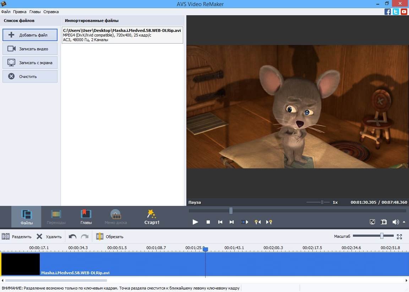Screen dimensions: 409x292
Task: Click the Разделить (split) button
Action: (x=17, y=236)
